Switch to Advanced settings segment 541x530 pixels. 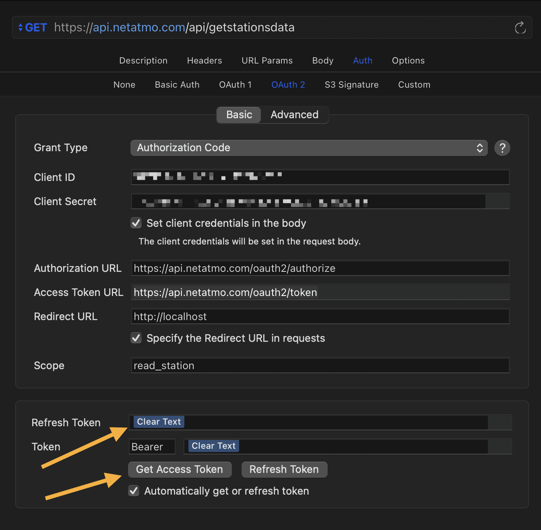[x=294, y=115]
